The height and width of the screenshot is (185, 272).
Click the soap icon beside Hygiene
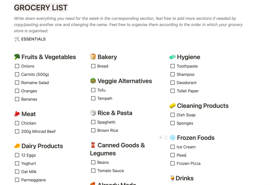tap(172, 57)
